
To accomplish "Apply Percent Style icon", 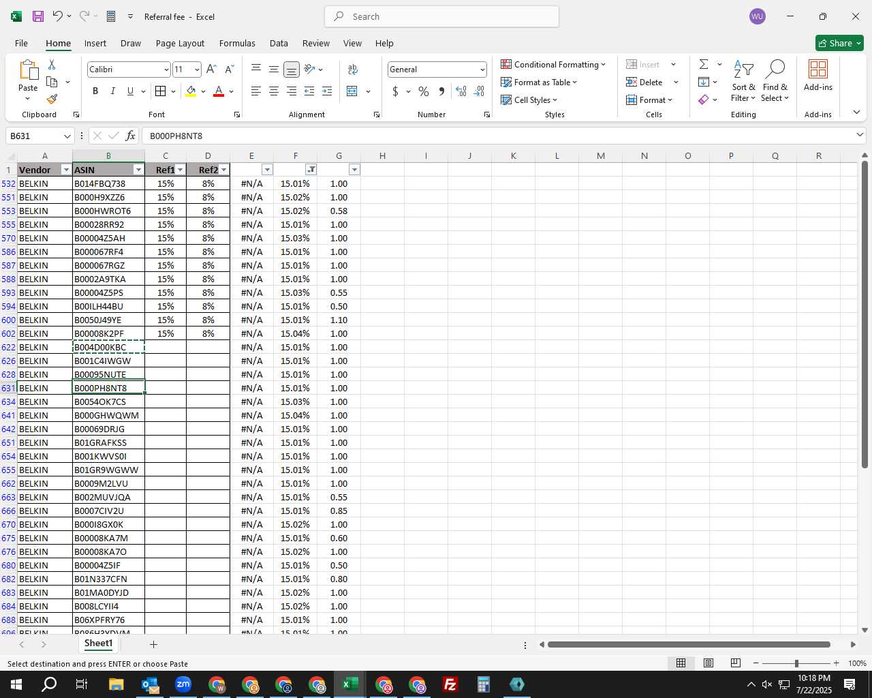I will click(424, 91).
